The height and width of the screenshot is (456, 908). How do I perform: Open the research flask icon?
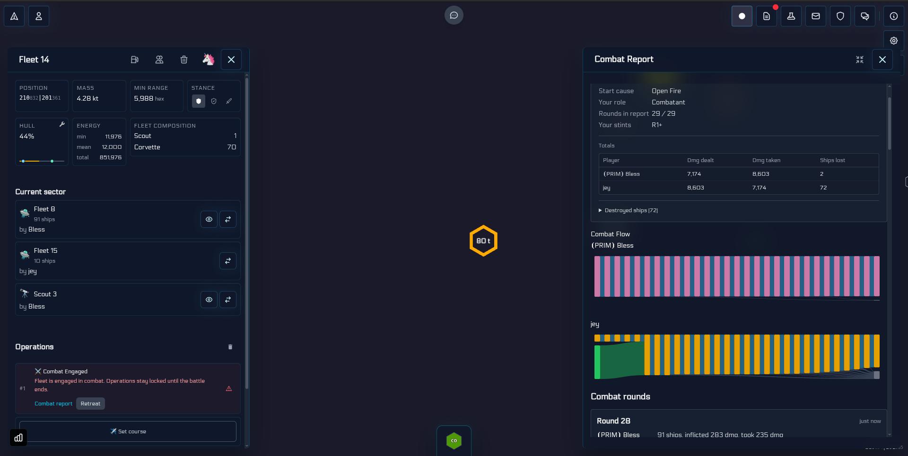791,16
